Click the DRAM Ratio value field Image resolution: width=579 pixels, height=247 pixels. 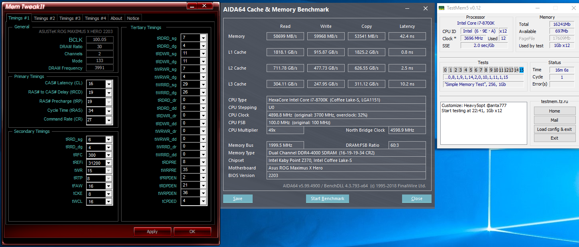(99, 47)
